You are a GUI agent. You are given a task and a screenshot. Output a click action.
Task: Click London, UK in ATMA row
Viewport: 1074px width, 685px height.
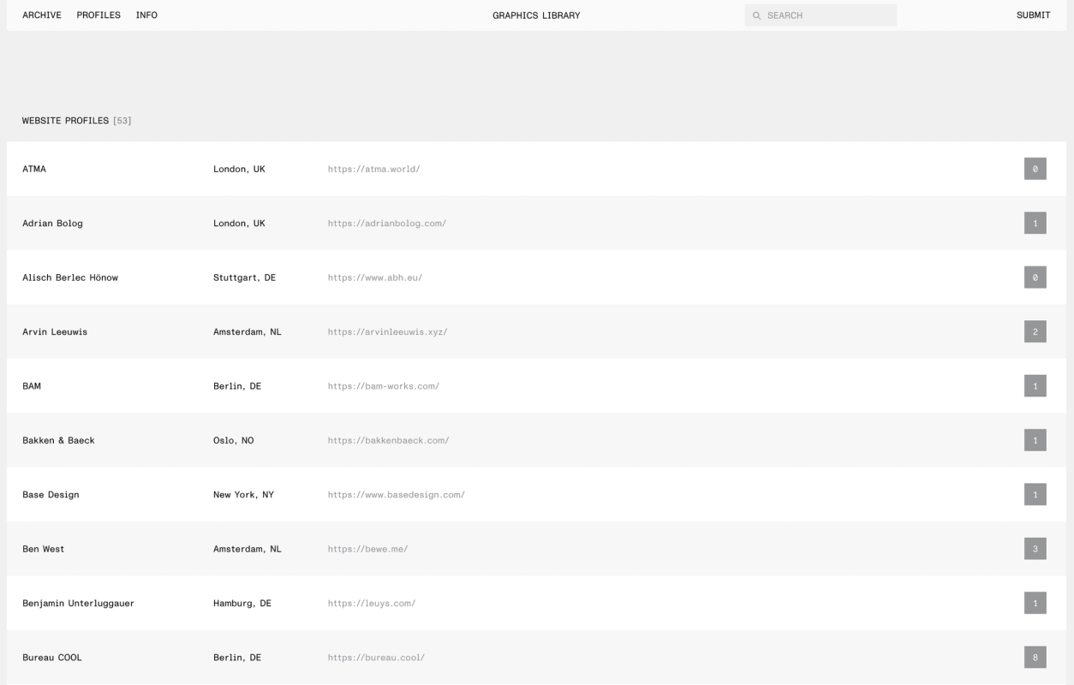click(239, 169)
